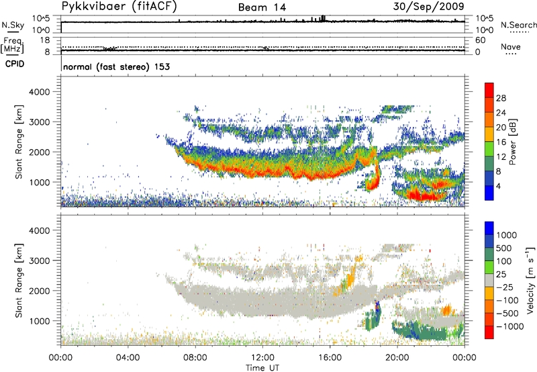
Task: Select the 'normal (fast stereo) 153' mode text
Action: pyautogui.click(x=116, y=66)
